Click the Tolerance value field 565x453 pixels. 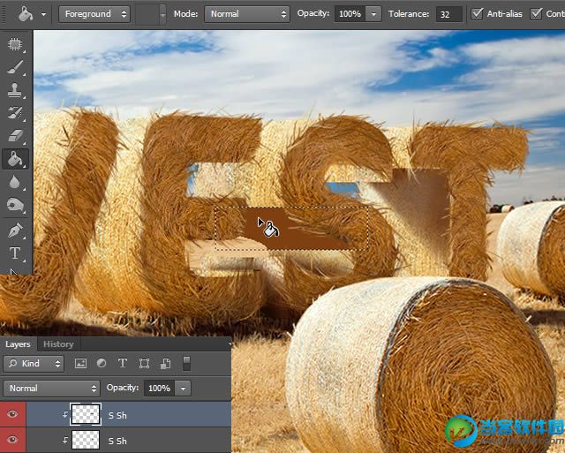tap(449, 14)
